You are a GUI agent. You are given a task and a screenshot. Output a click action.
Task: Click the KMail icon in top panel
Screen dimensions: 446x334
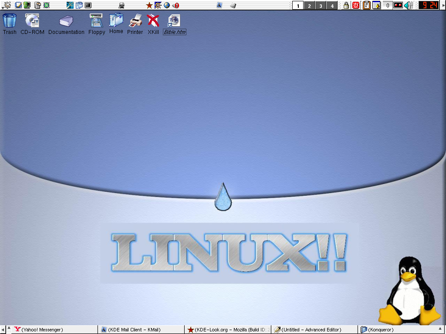tap(220, 5)
